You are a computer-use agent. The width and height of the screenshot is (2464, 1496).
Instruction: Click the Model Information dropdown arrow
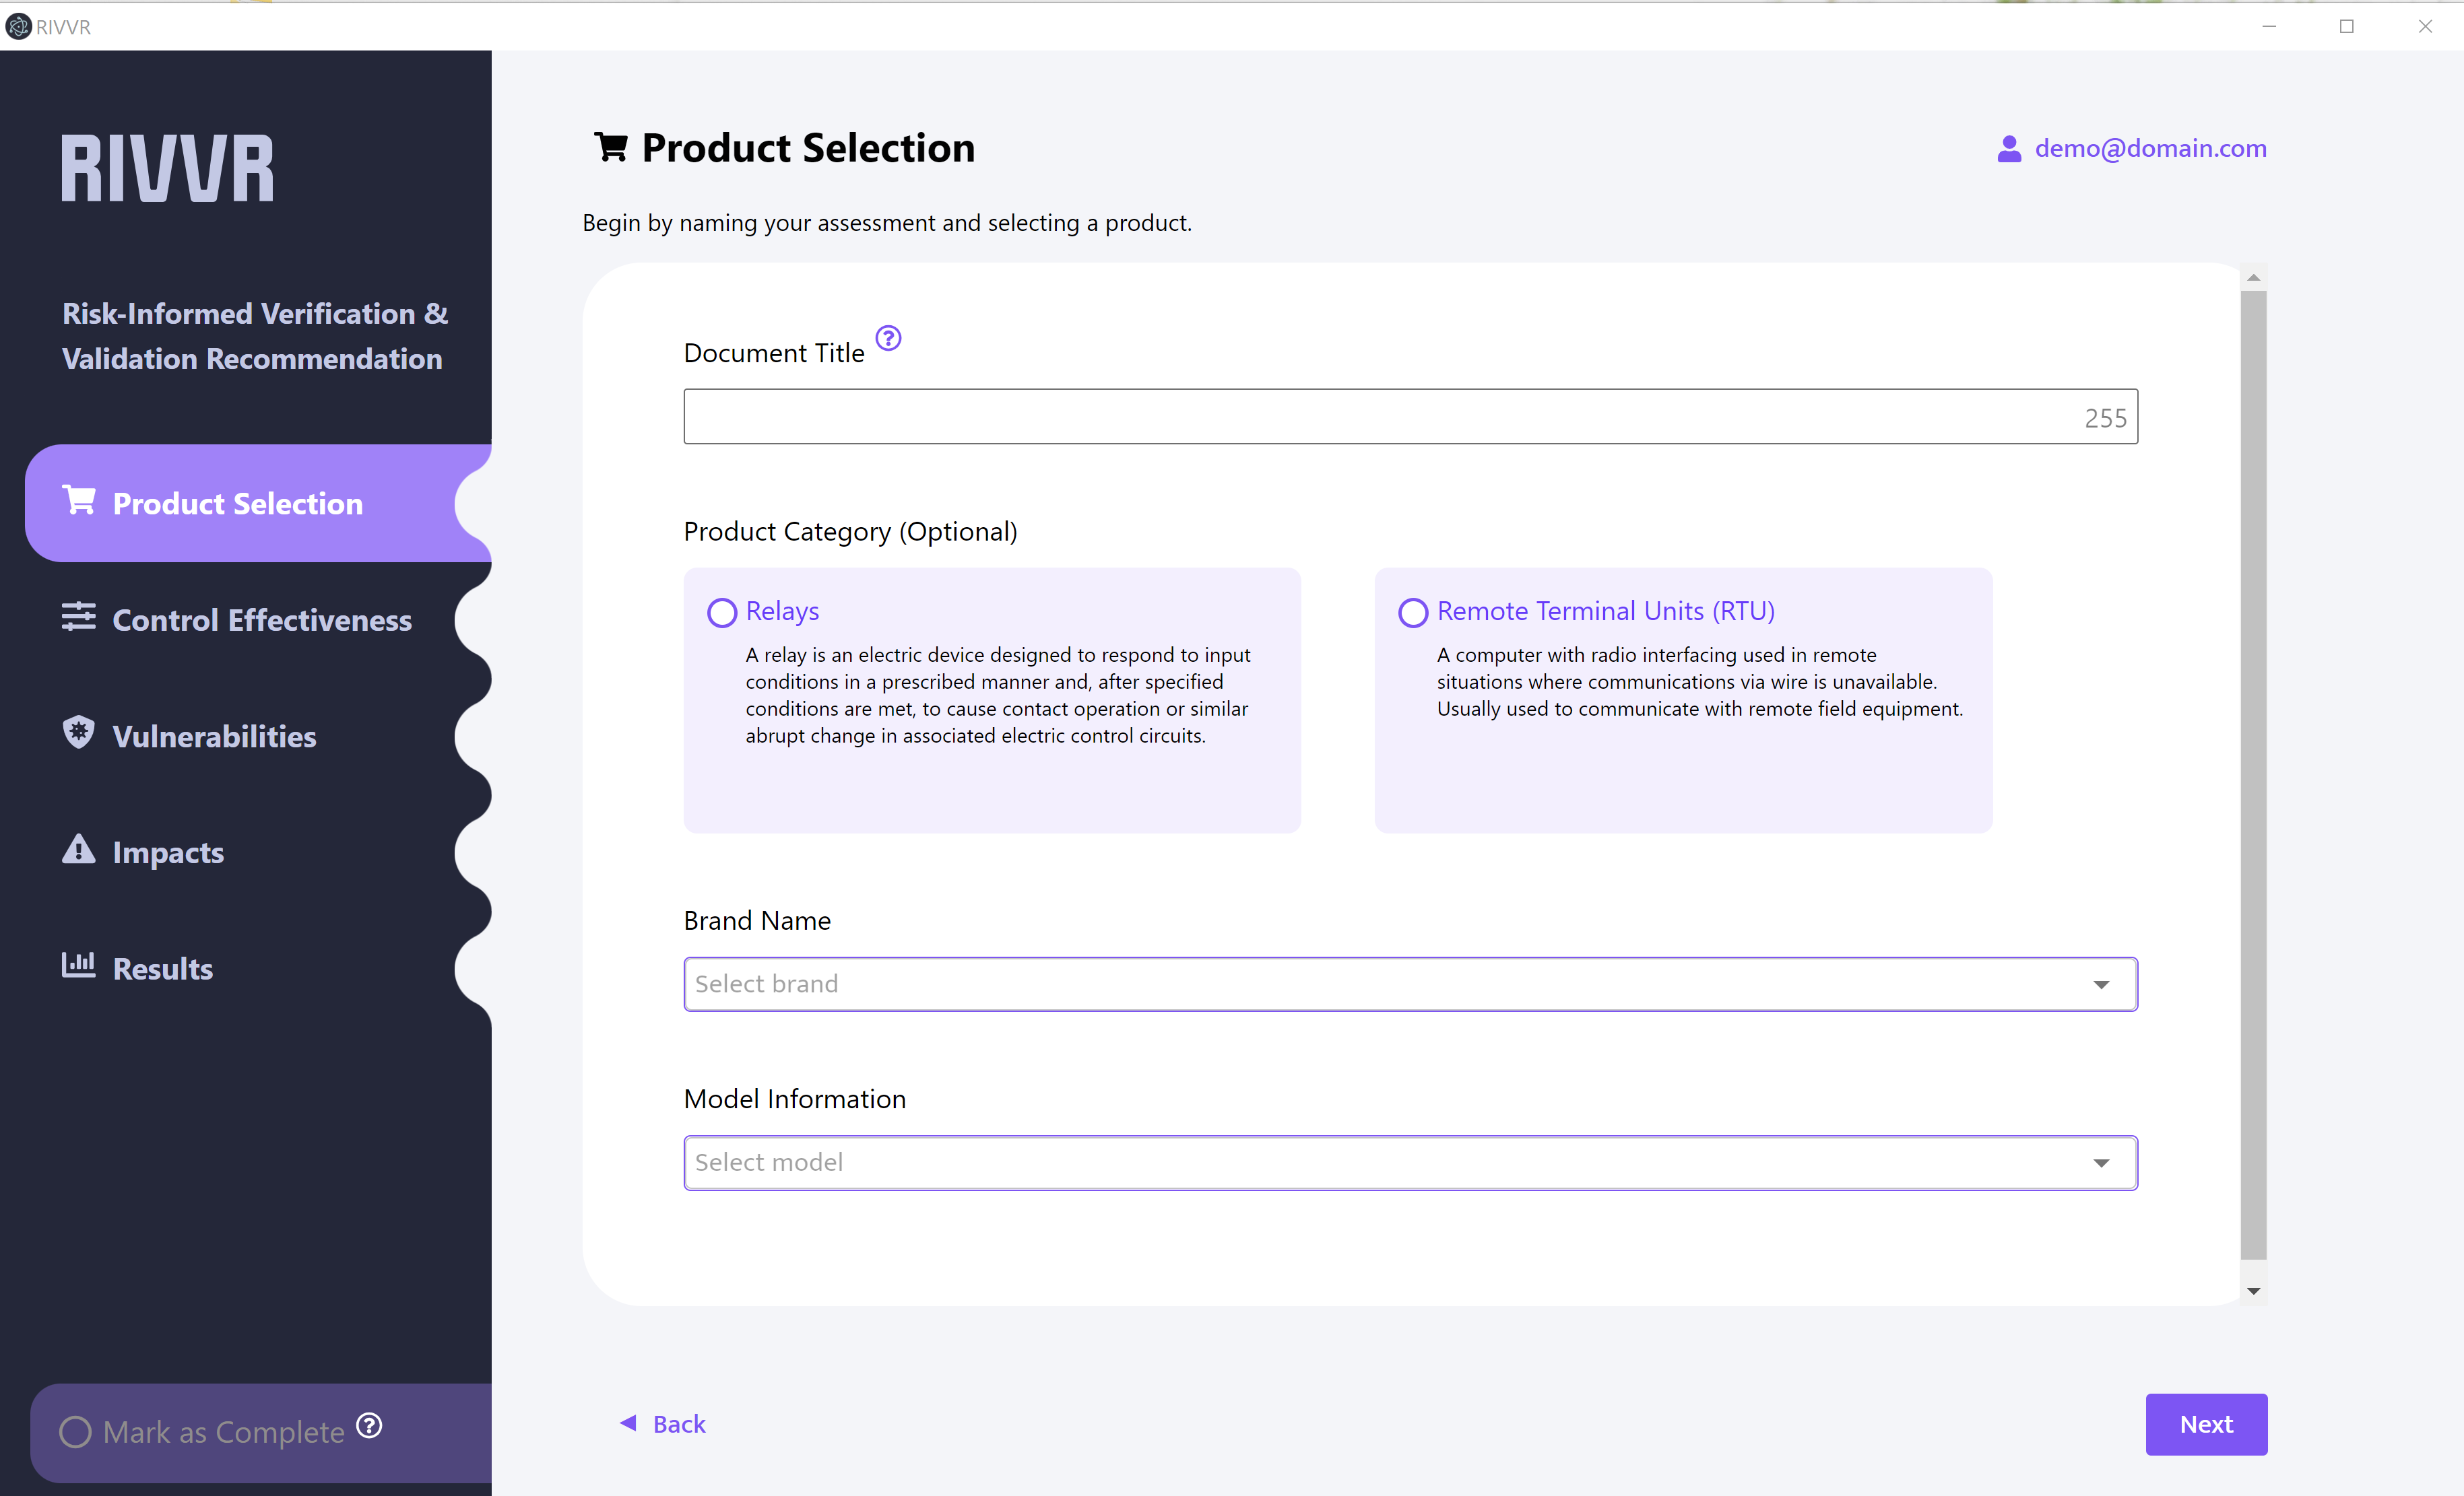point(2101,1163)
